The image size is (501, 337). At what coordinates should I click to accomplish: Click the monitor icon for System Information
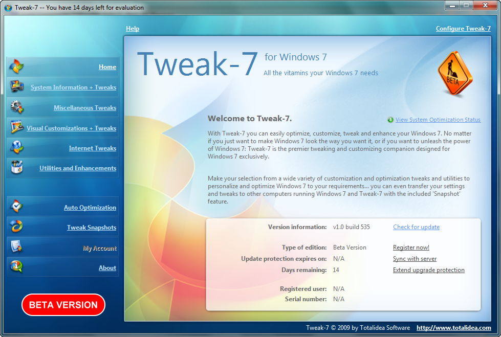point(16,86)
